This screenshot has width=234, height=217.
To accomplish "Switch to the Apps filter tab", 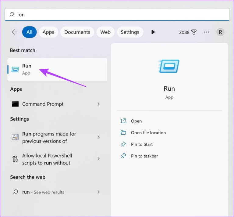I will tap(48, 32).
